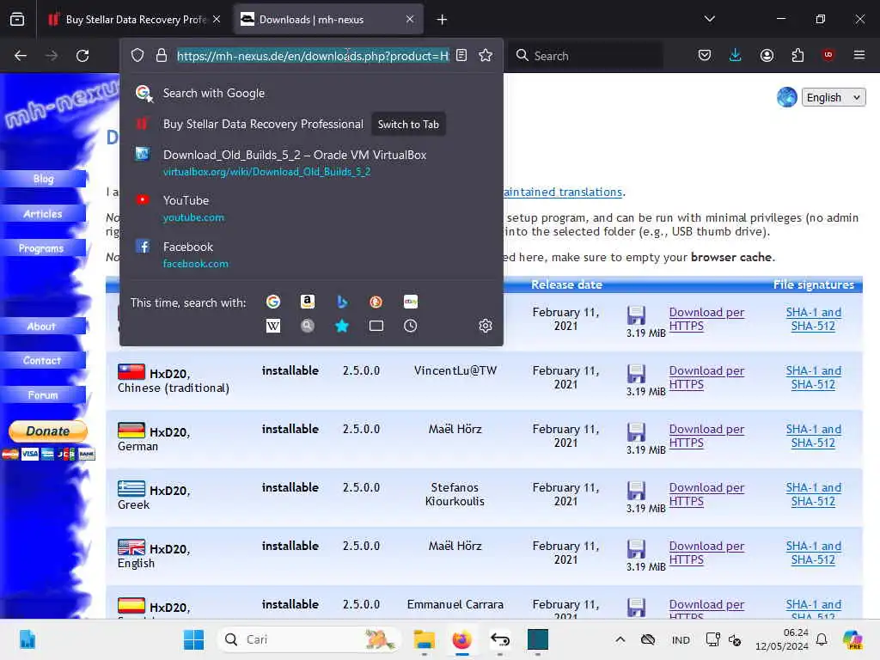Open Firefox account icon
The height and width of the screenshot is (660, 880).
[x=767, y=55]
